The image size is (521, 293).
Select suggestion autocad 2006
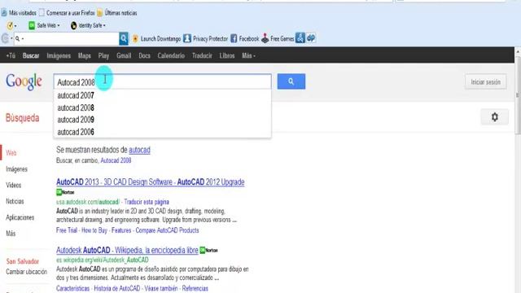pos(162,132)
